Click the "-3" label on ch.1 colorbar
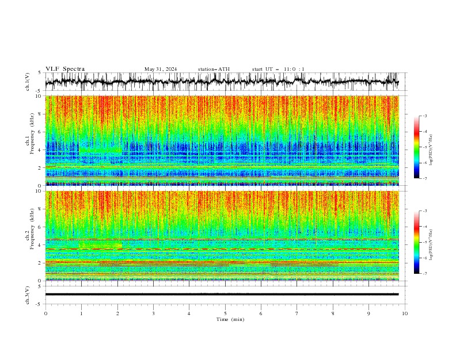Viewport: 456px width, 352px height. coord(425,116)
